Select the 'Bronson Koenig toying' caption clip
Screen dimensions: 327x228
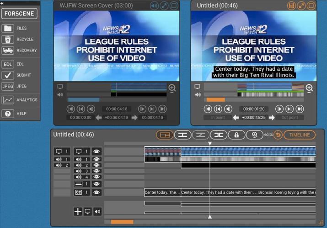(x=287, y=192)
